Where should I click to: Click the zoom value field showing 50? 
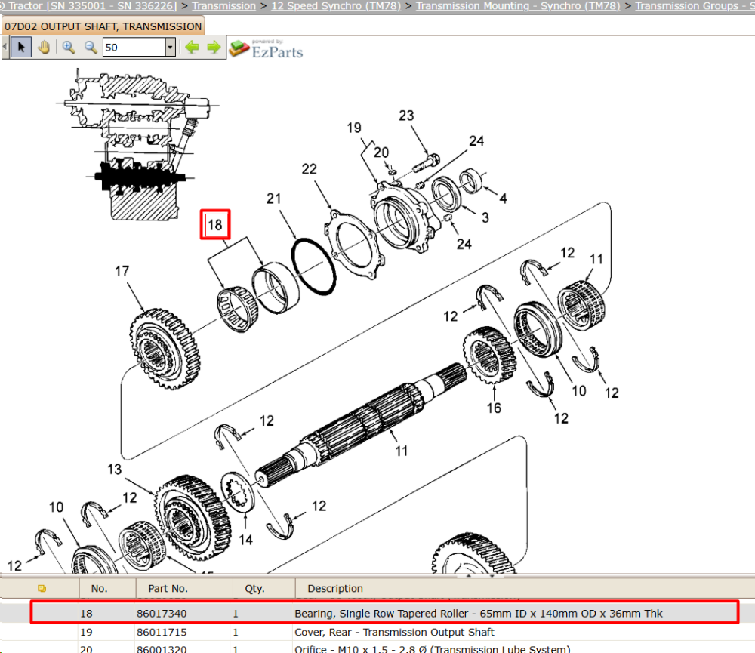tap(134, 48)
